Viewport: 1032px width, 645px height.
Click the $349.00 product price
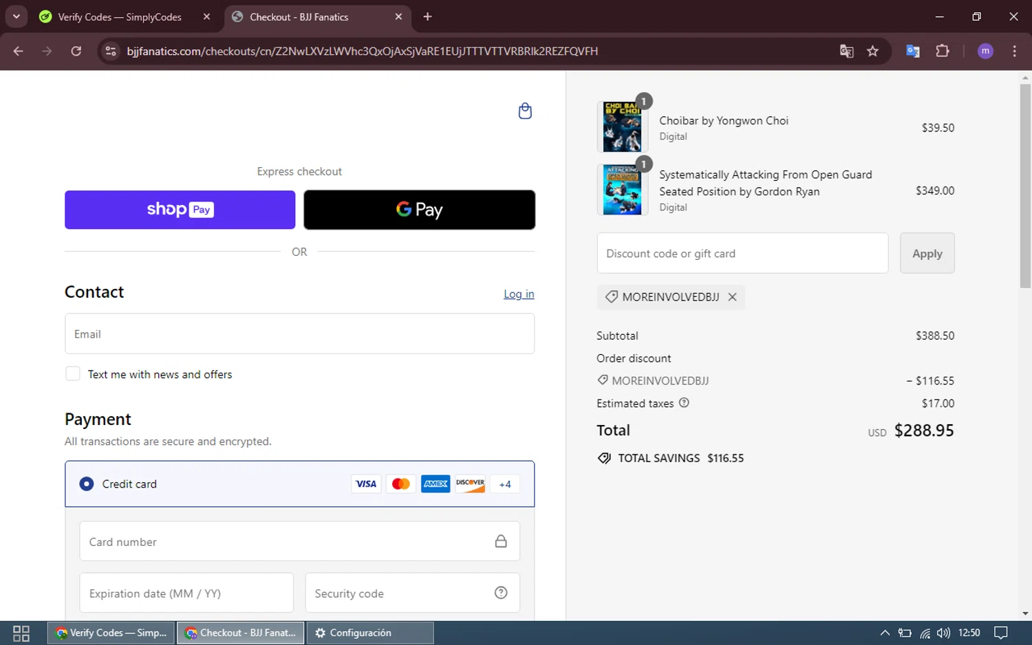935,190
